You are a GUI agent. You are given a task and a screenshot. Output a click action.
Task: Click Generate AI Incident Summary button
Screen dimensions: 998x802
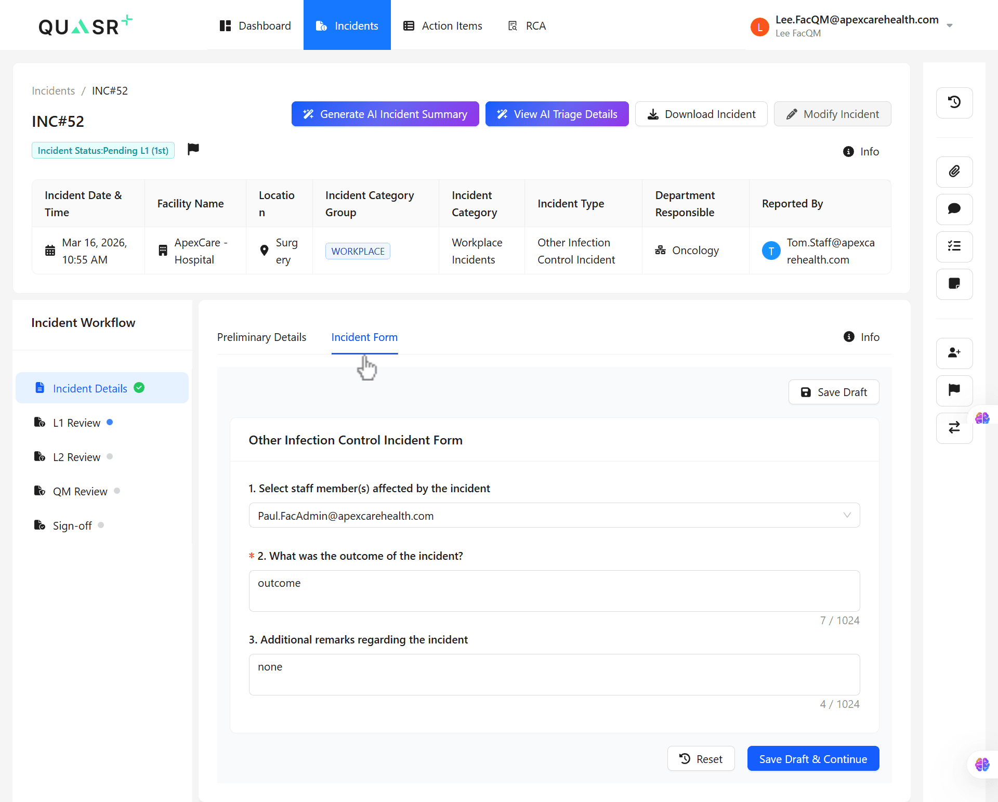point(385,114)
